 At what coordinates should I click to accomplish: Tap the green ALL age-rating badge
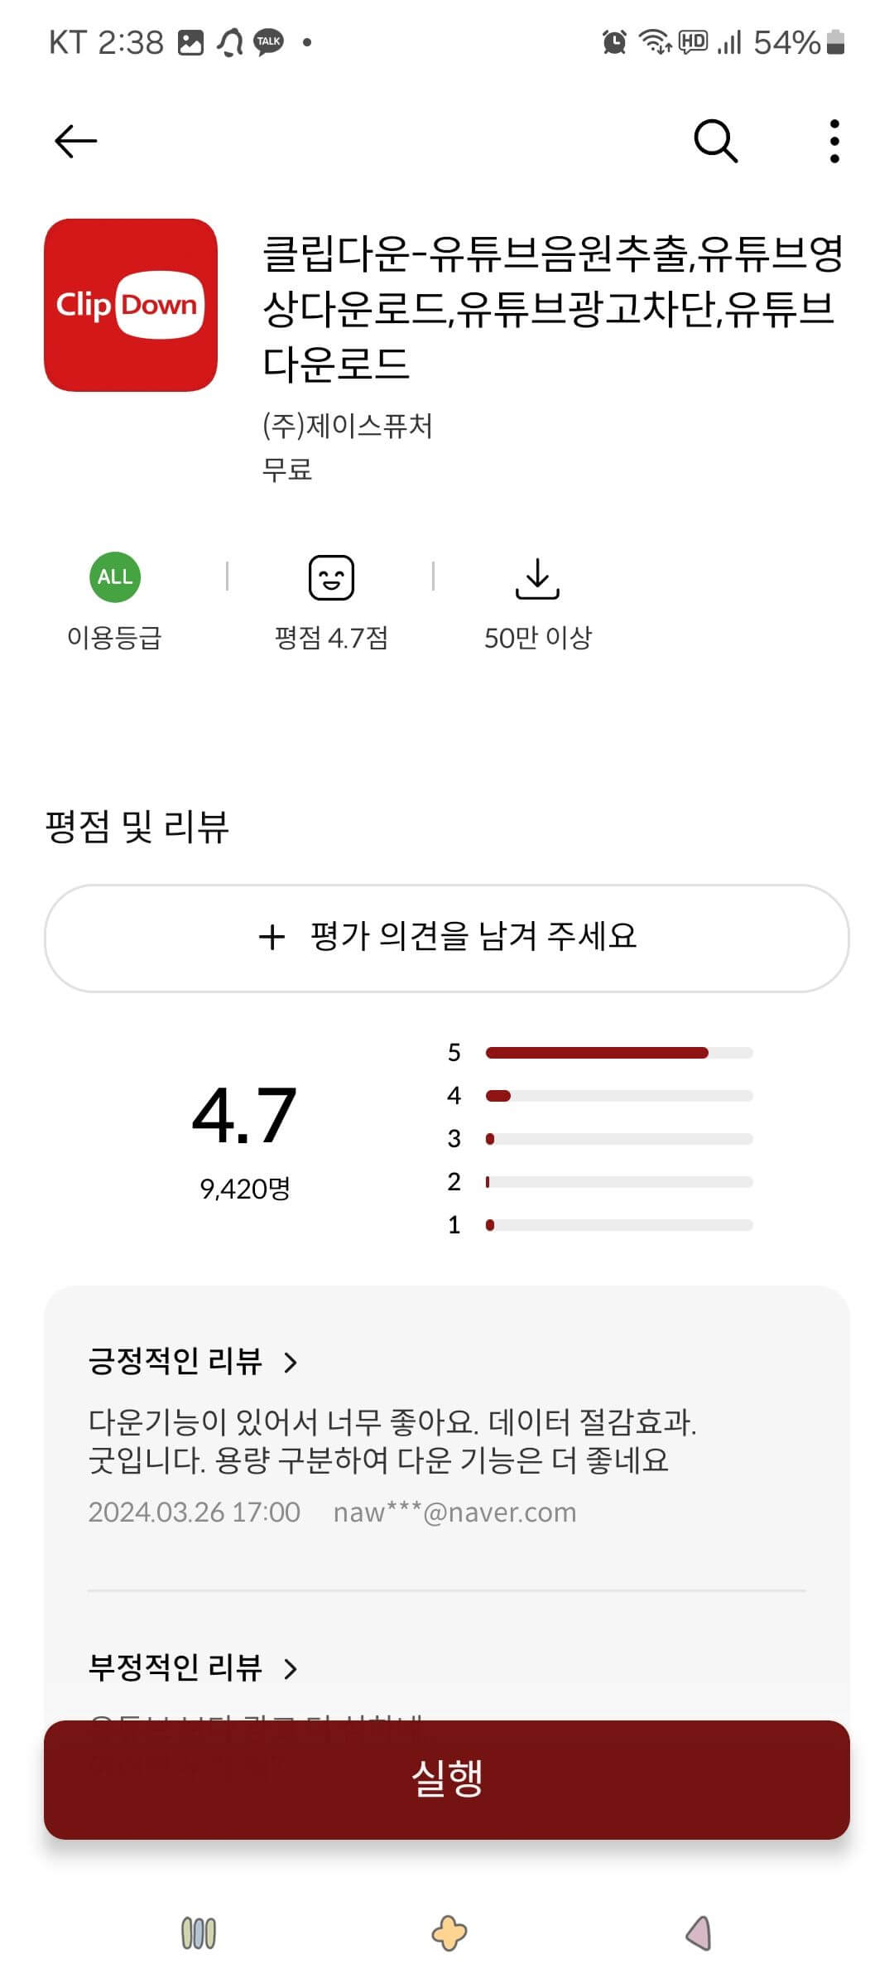[x=115, y=577]
